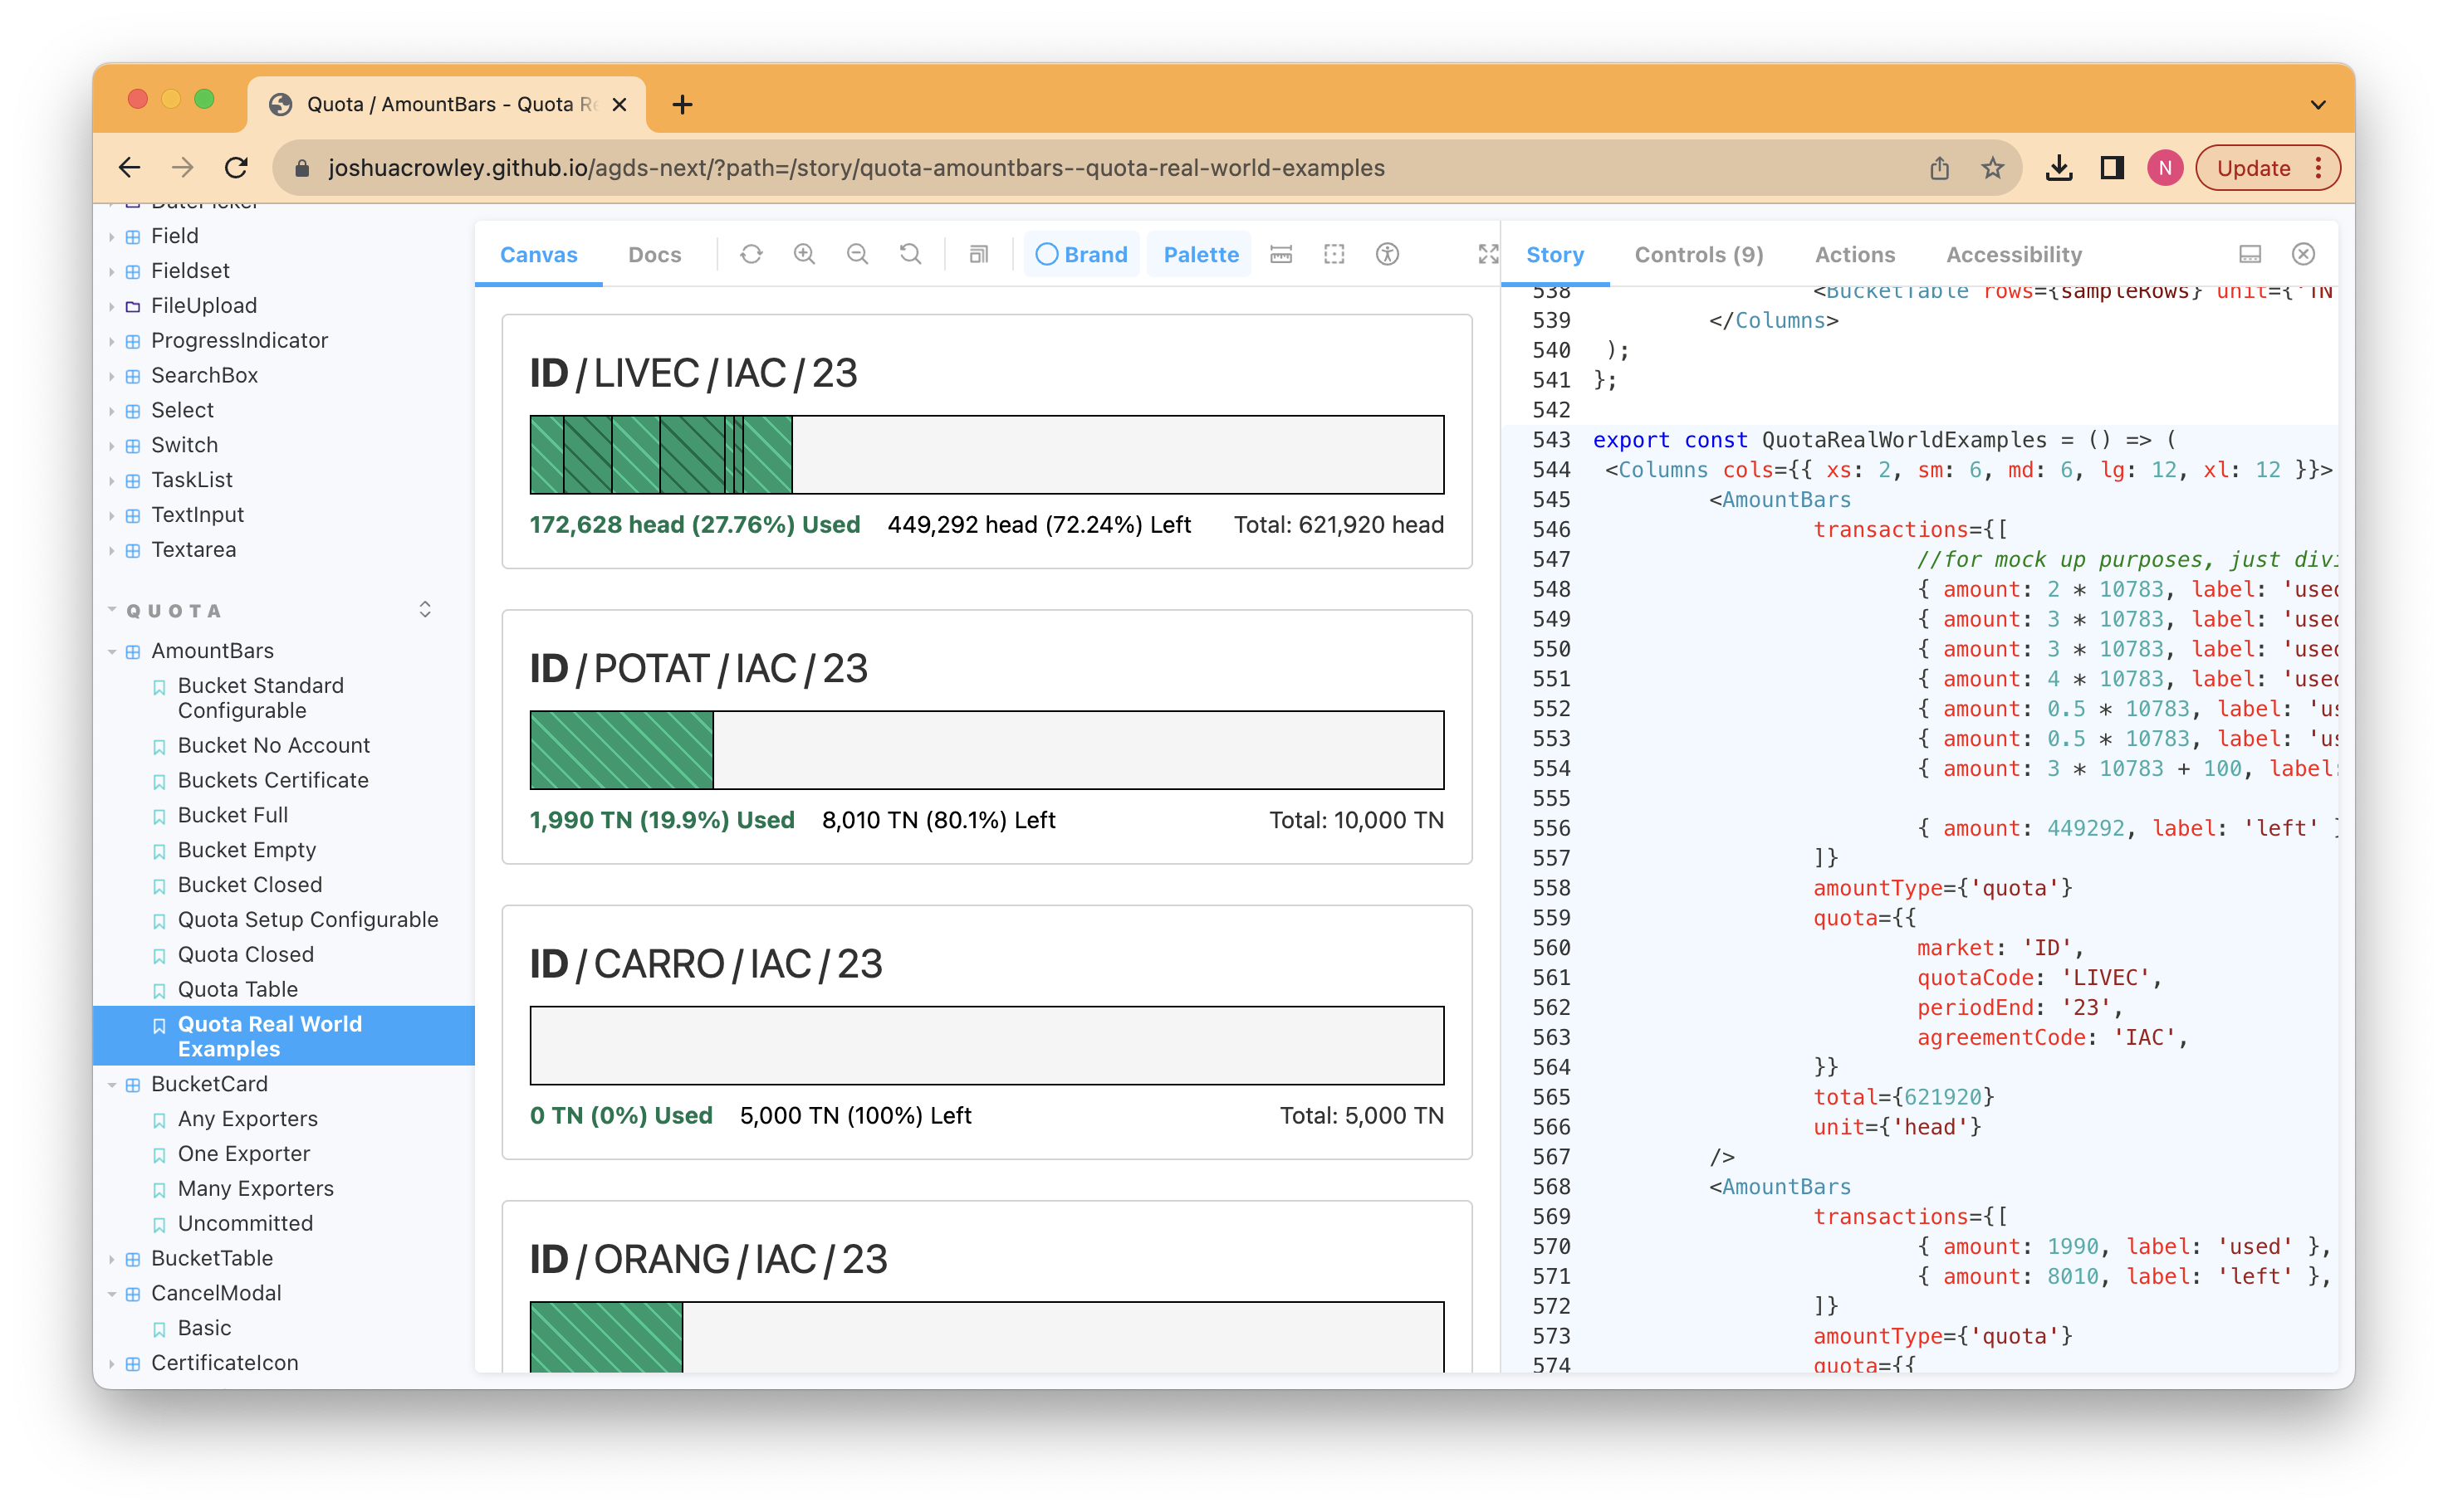Switch to the Docs tab

[654, 254]
